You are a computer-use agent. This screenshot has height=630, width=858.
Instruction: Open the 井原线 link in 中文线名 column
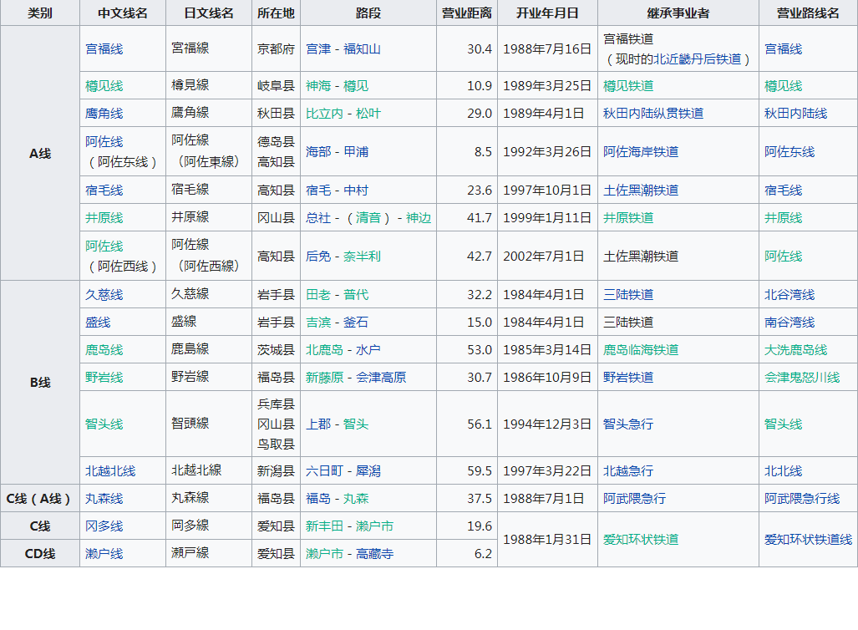(104, 218)
